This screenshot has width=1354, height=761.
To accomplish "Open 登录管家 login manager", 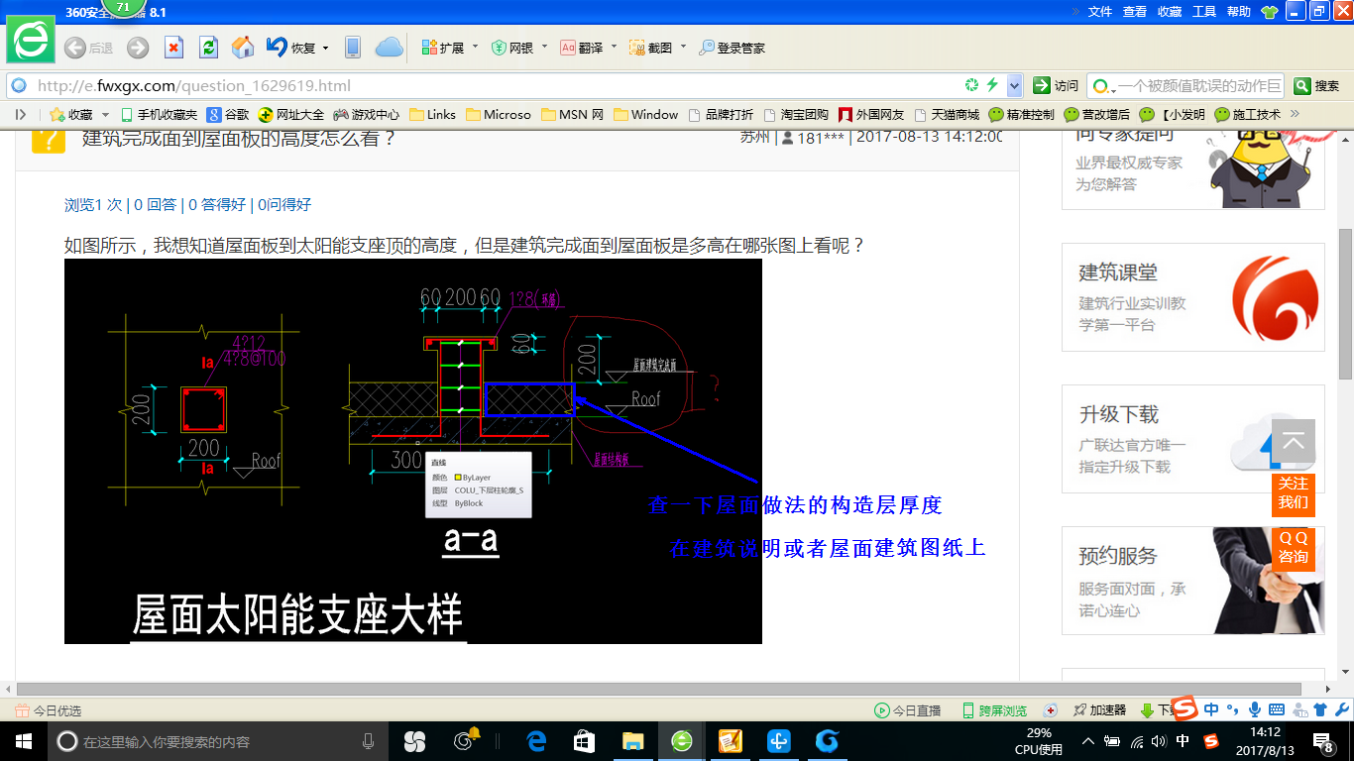I will coord(732,48).
